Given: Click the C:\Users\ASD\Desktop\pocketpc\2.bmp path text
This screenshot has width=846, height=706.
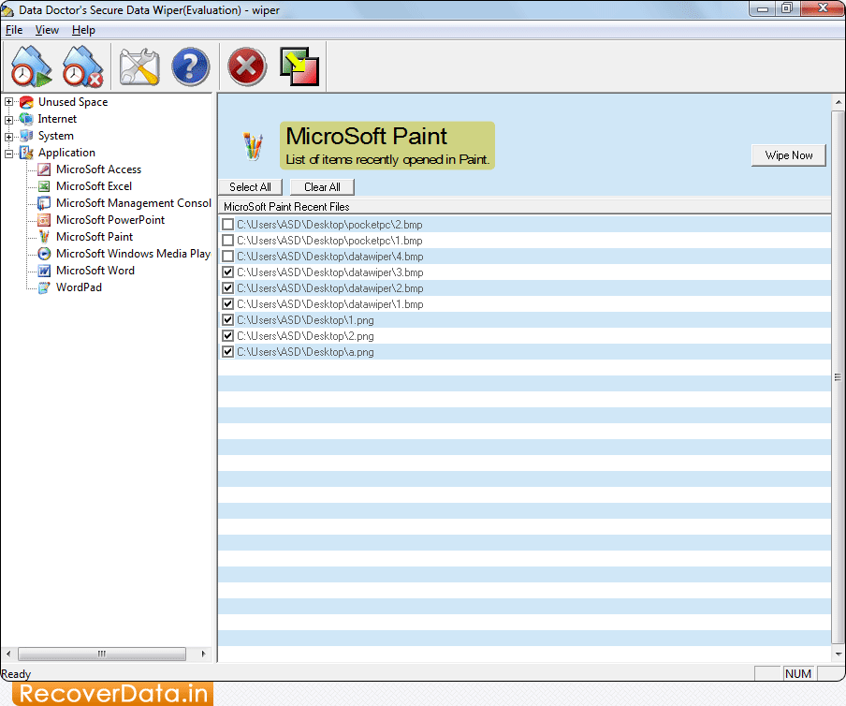Looking at the screenshot, I should 329,225.
